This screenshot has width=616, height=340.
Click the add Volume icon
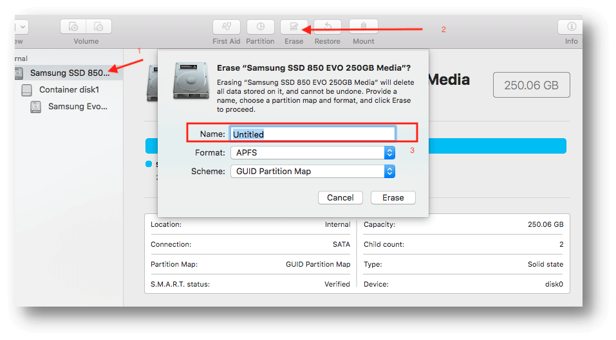tap(73, 26)
